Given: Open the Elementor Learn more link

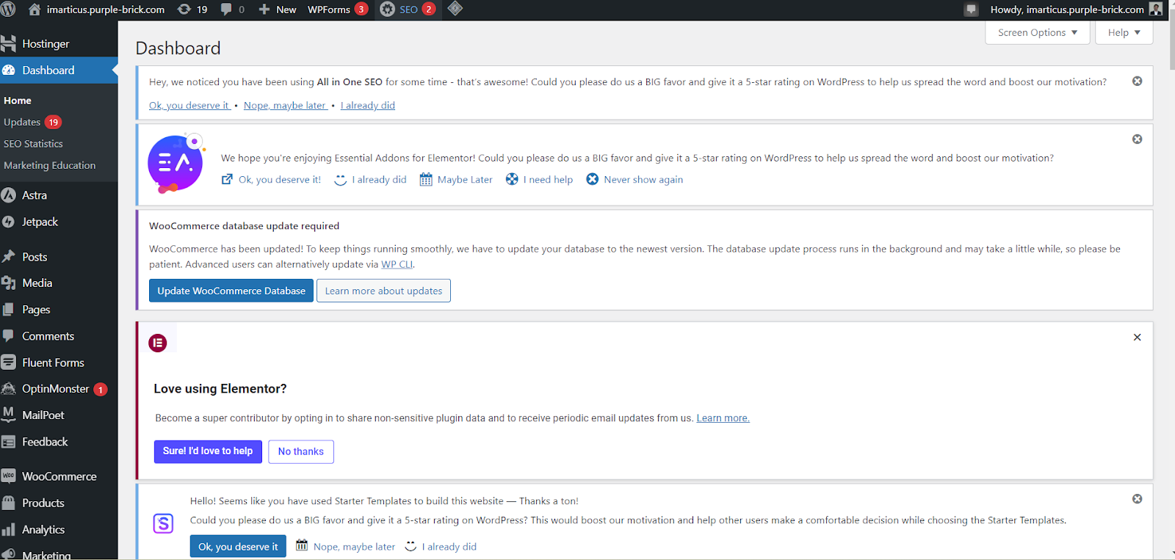Looking at the screenshot, I should click(x=723, y=418).
